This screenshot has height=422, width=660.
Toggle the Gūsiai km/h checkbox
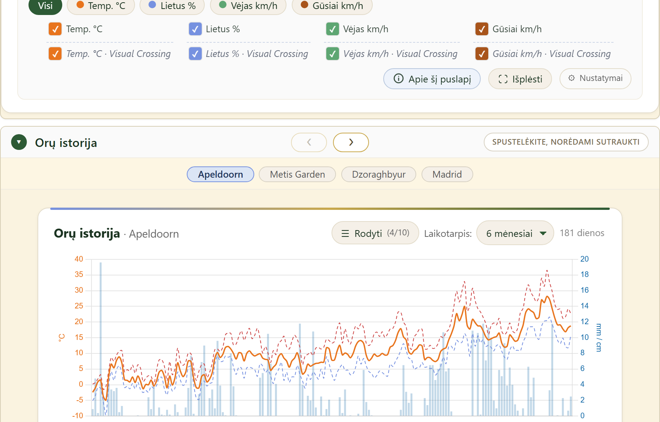tap(481, 29)
